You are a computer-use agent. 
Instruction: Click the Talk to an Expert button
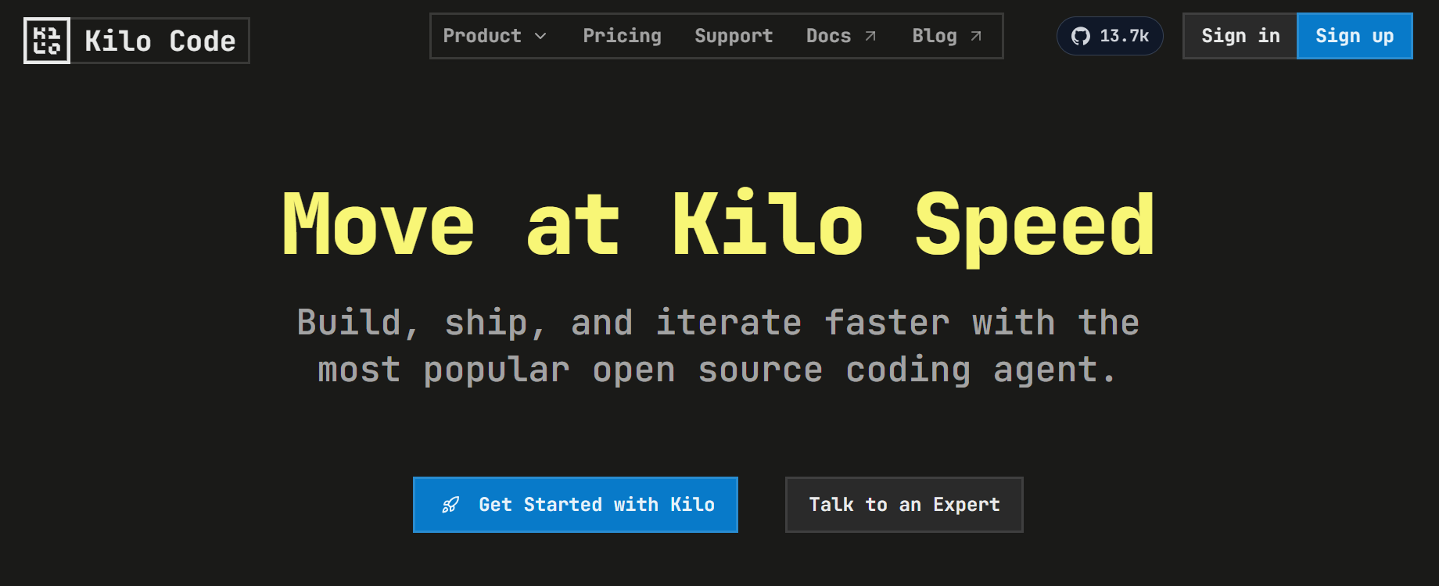click(x=904, y=505)
